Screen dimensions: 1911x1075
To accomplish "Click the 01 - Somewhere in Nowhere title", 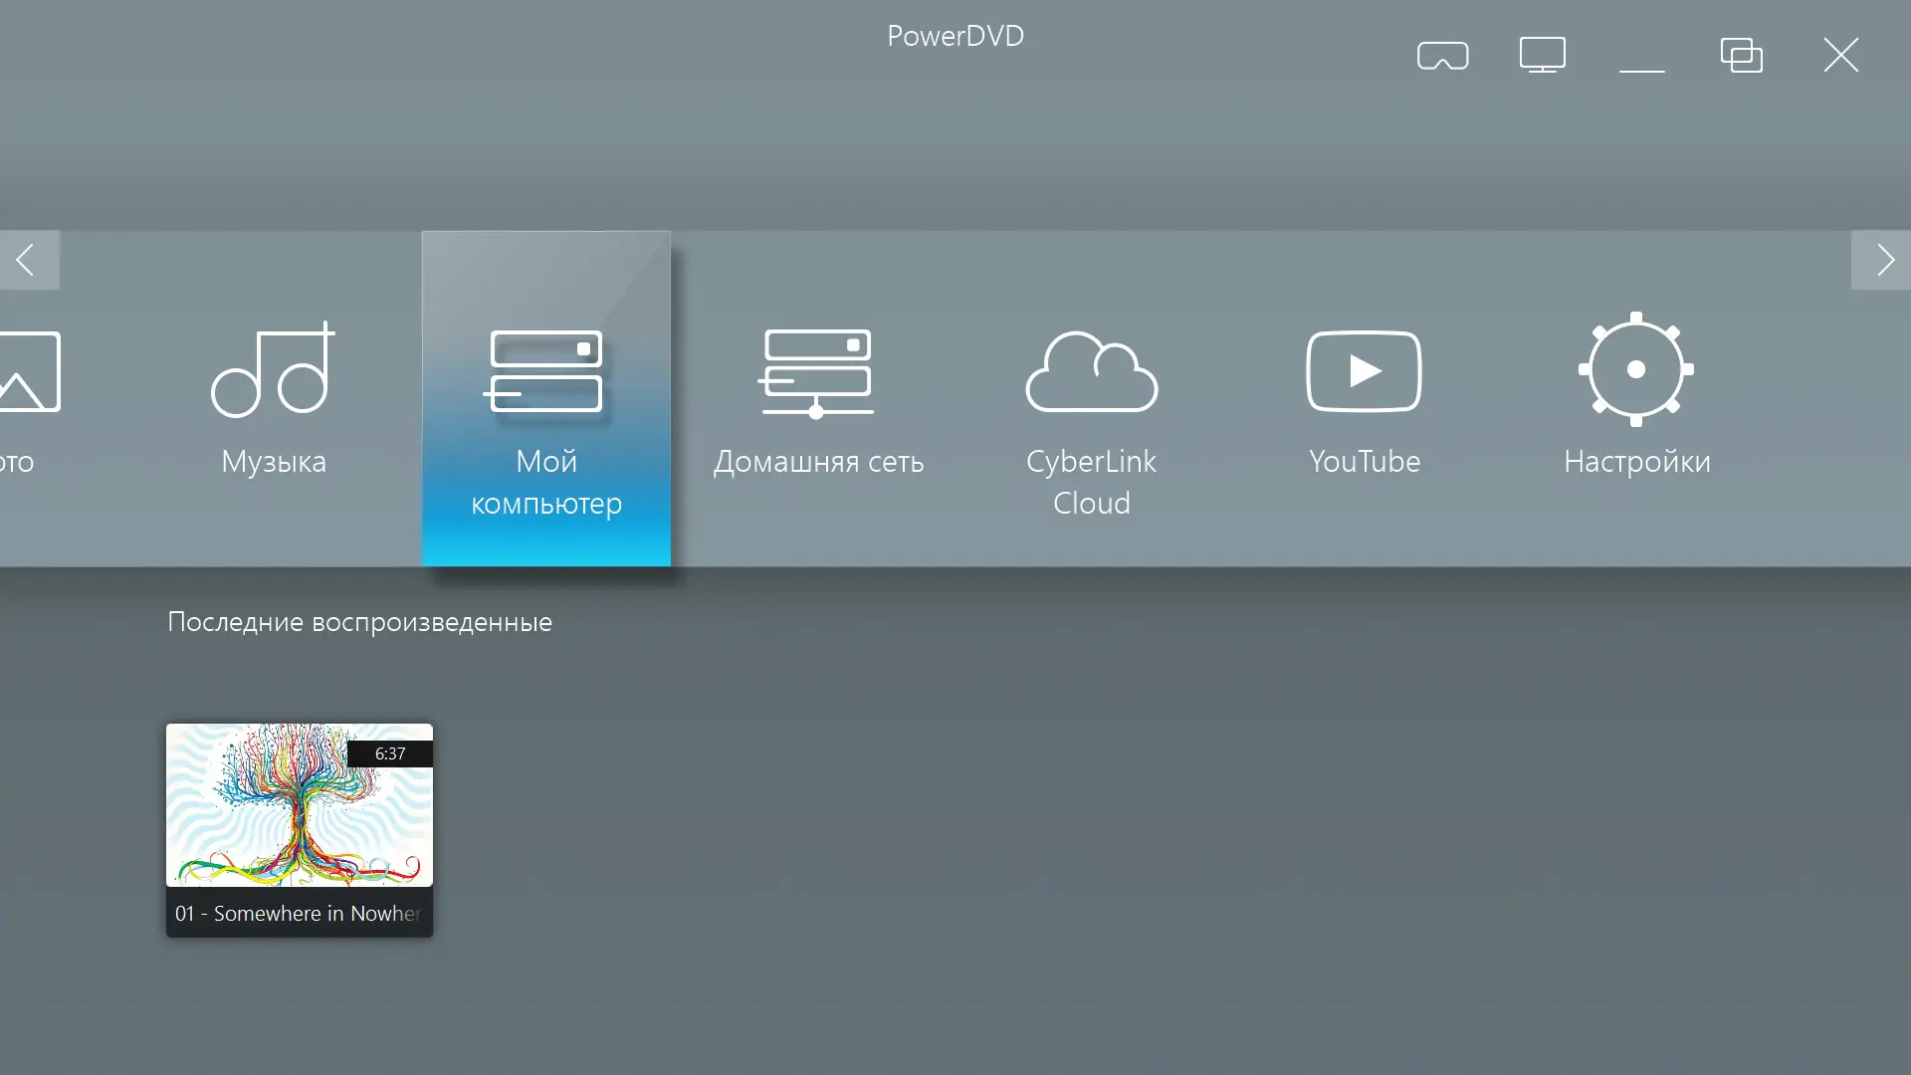I will click(x=298, y=914).
